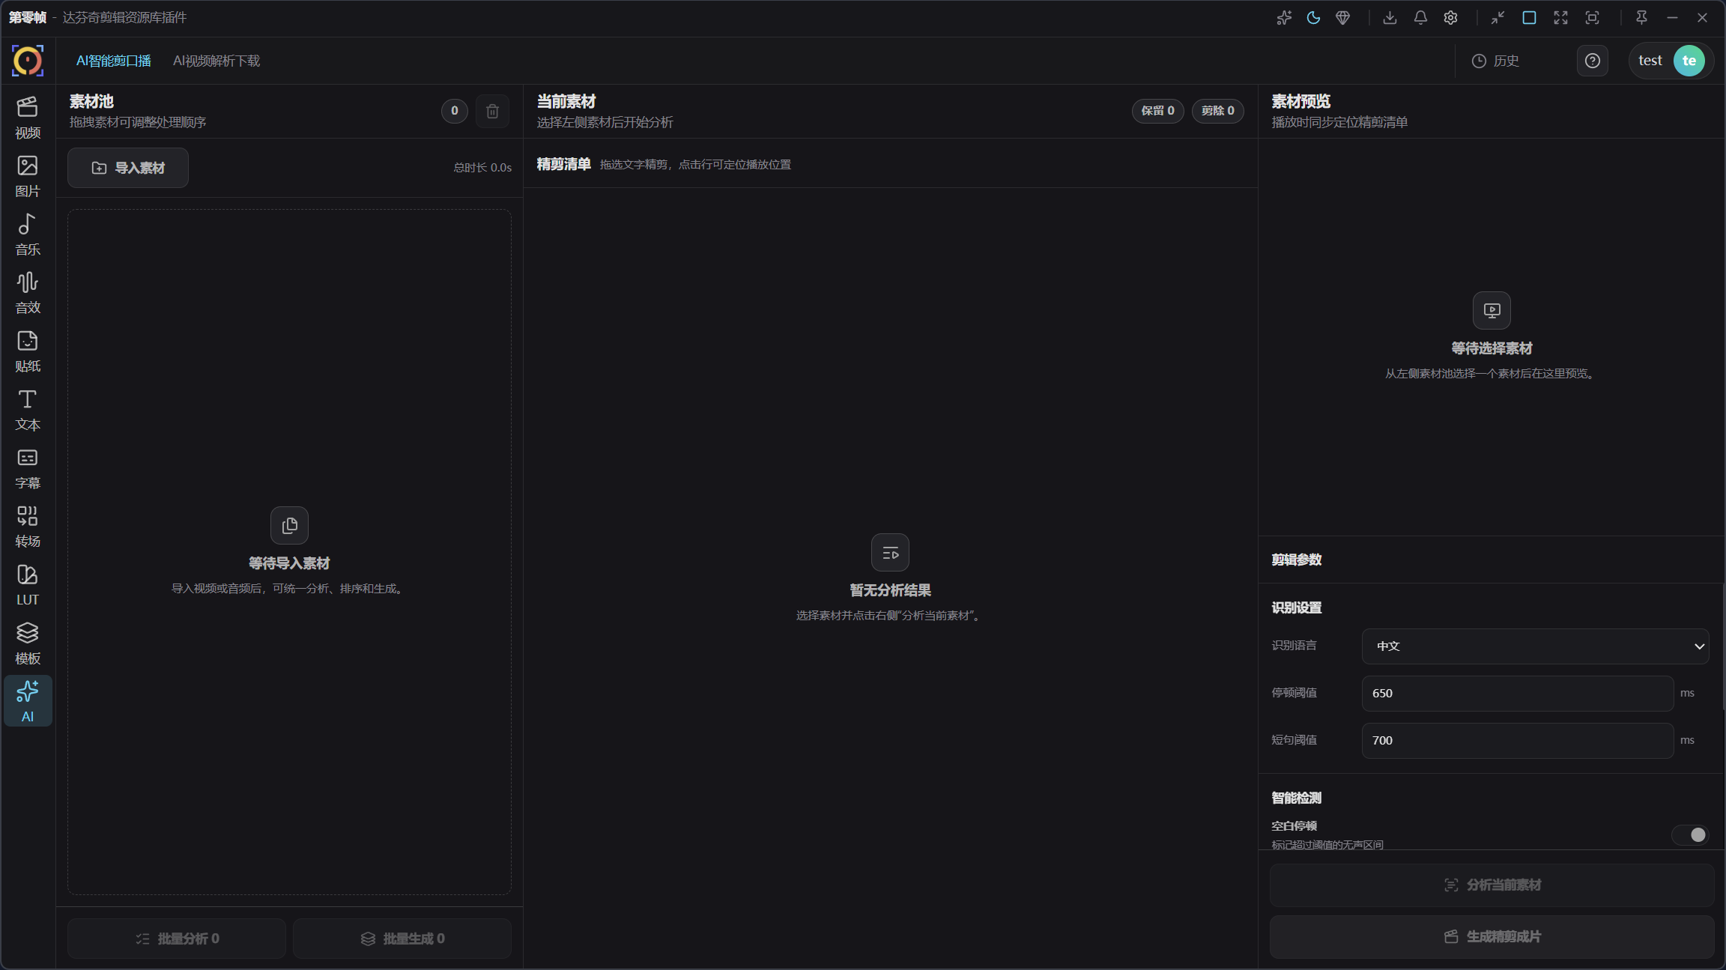The height and width of the screenshot is (970, 1726).
Task: Click the moon theme icon in title bar
Action: (x=1313, y=18)
